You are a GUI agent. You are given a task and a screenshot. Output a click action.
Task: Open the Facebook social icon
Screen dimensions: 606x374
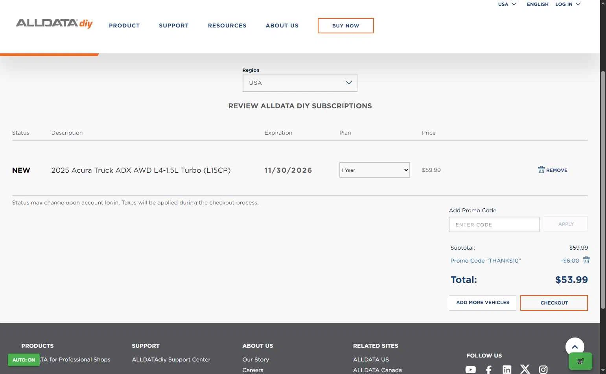click(489, 369)
